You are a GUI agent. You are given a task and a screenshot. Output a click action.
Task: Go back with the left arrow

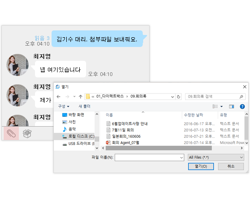pos(58,97)
